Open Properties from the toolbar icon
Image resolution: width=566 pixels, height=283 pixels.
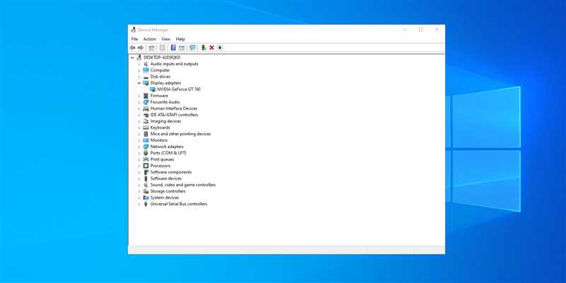point(163,47)
